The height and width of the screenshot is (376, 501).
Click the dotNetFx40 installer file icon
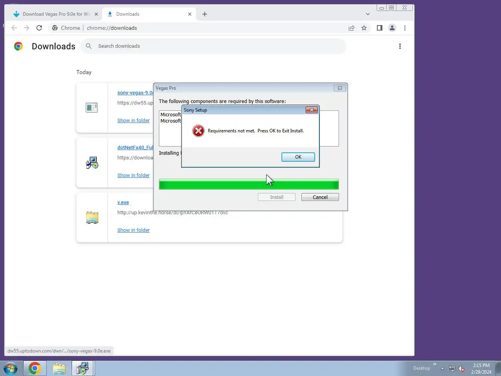pos(92,163)
